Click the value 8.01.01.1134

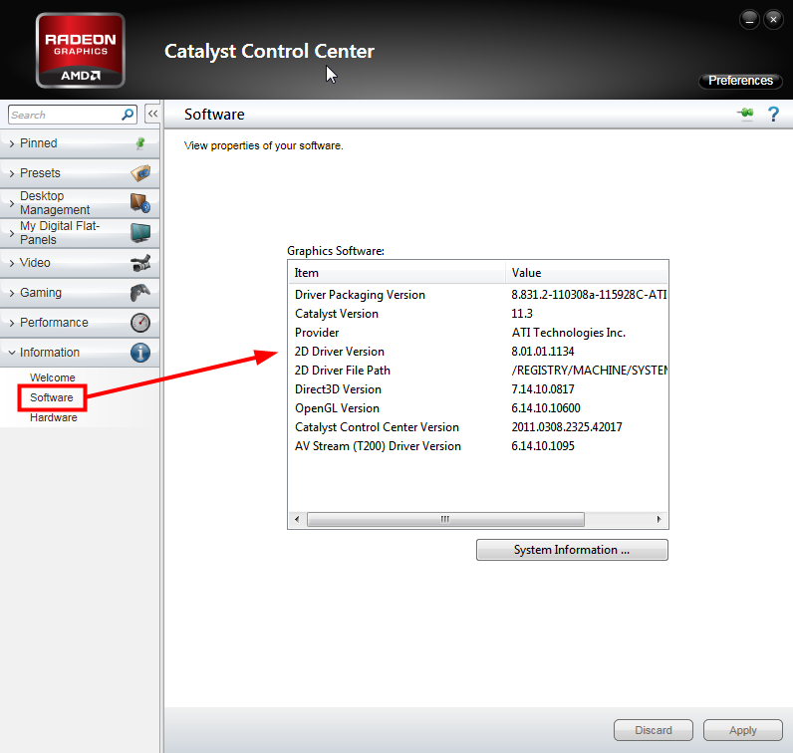point(543,352)
